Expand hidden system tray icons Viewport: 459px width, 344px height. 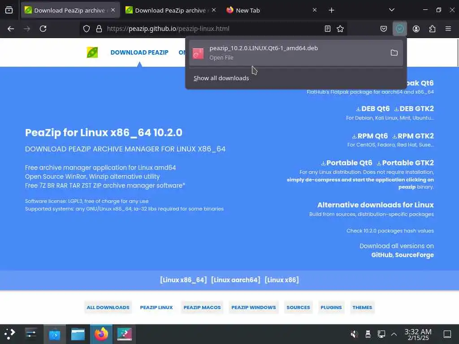(394, 334)
